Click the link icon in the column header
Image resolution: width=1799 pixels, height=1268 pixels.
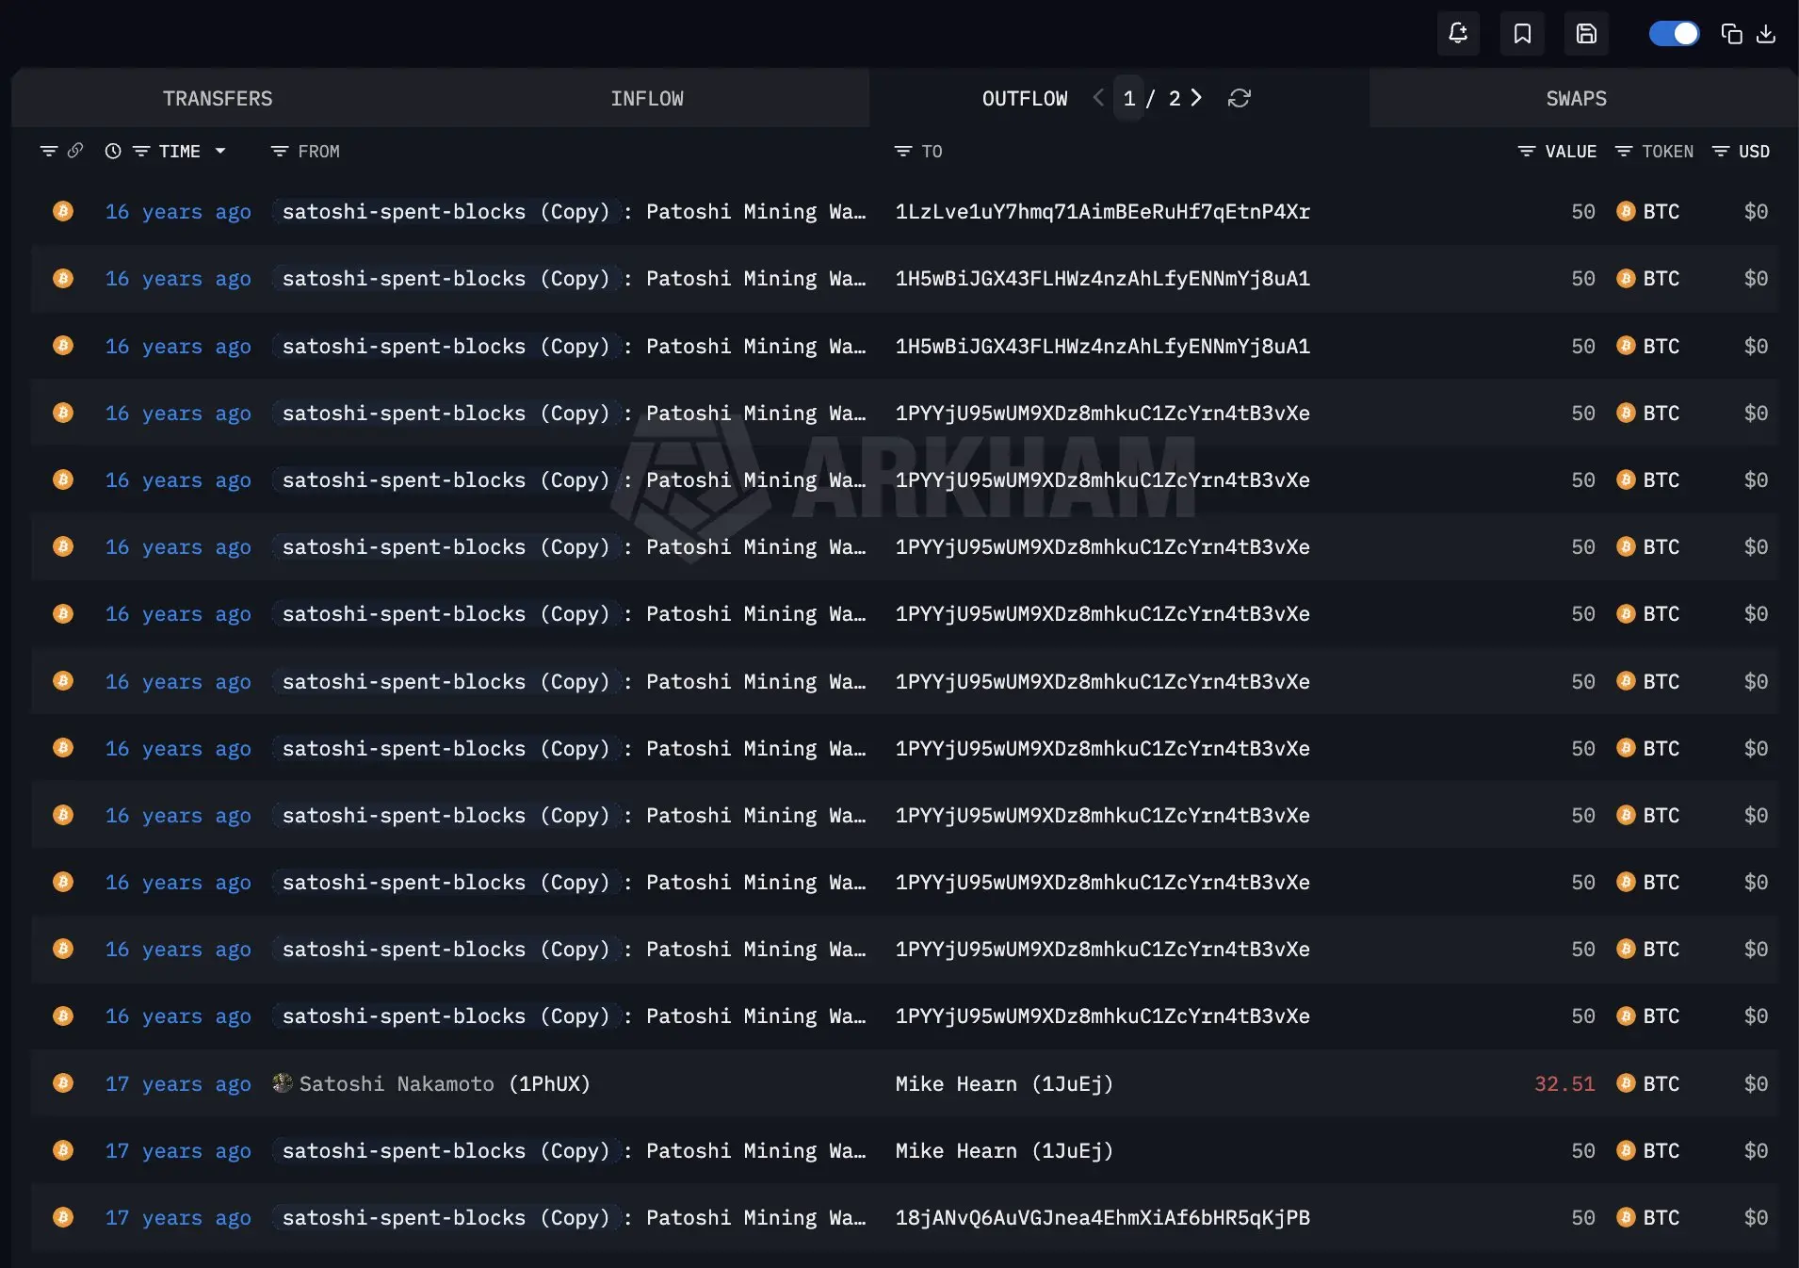[75, 151]
